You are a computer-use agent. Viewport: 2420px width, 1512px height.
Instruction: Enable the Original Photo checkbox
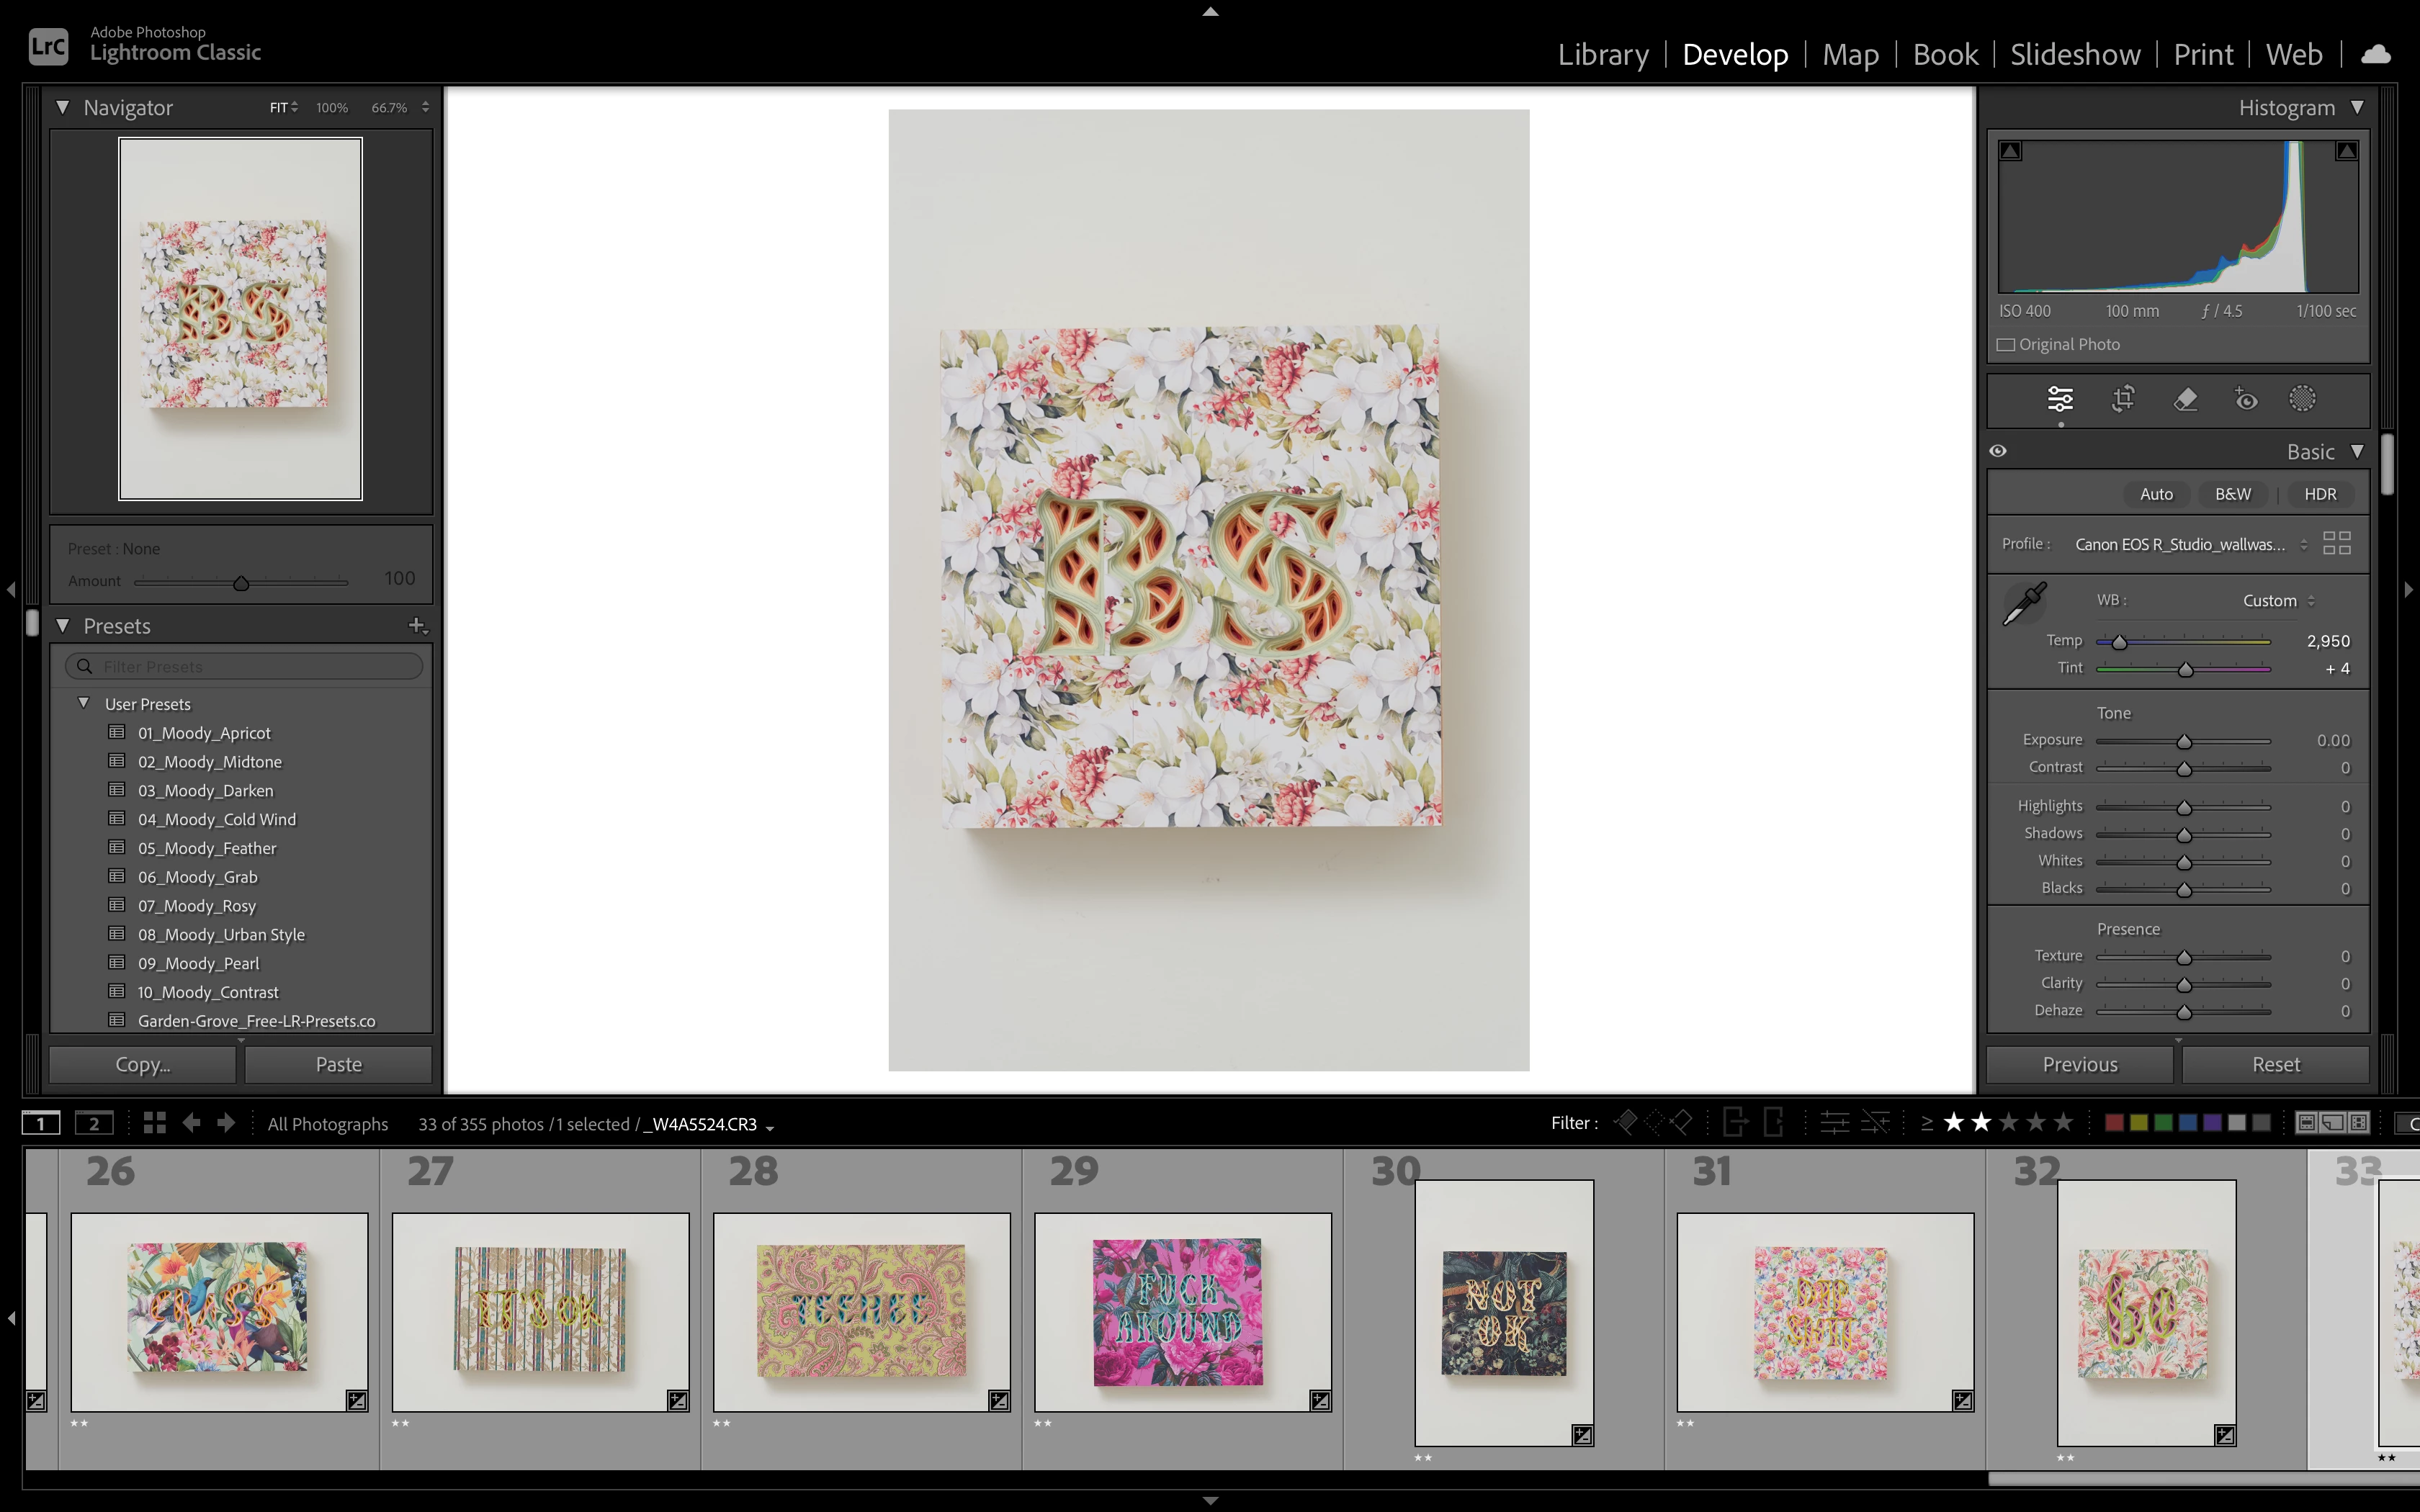pyautogui.click(x=2006, y=344)
